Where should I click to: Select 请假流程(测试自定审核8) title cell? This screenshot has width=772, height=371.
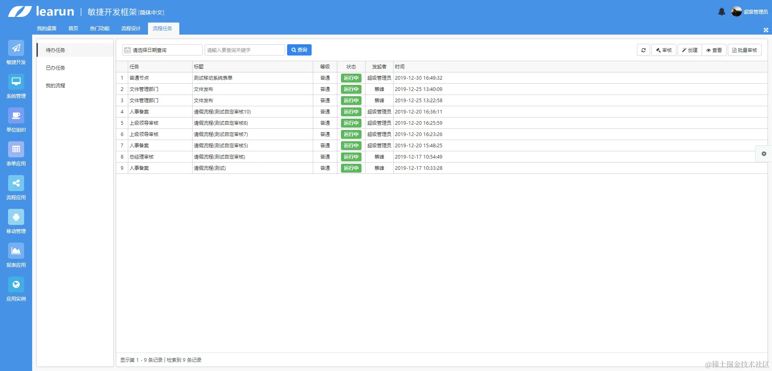[253, 123]
